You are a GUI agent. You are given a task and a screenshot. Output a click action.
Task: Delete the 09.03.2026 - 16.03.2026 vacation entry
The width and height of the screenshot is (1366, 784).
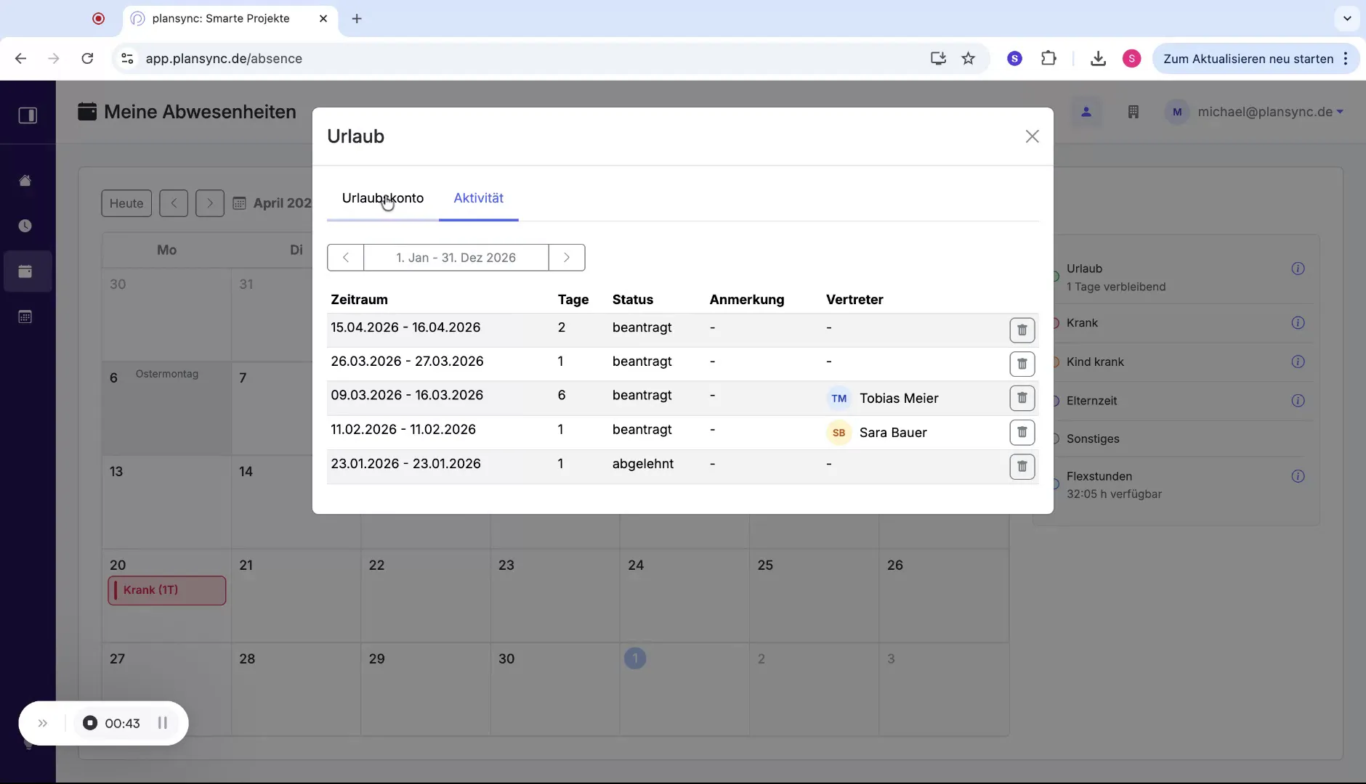(1022, 398)
